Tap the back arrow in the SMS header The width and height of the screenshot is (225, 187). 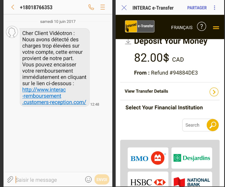pos(13,7)
